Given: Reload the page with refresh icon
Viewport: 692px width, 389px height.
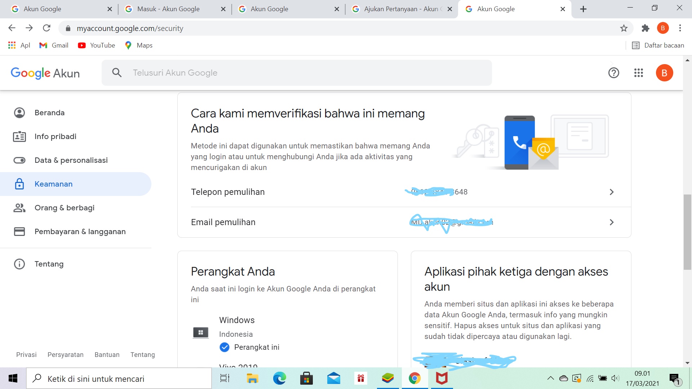Looking at the screenshot, I should click(46, 28).
